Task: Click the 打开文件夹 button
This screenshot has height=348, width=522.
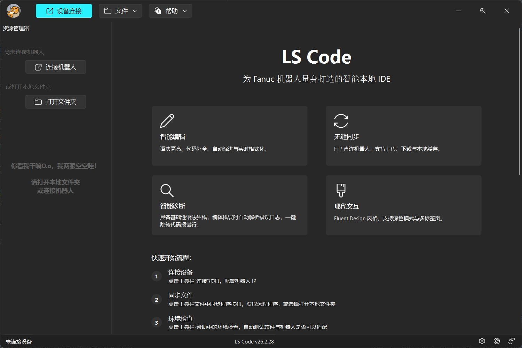Action: pos(56,102)
